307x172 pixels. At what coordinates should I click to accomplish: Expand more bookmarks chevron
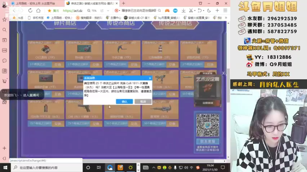(226, 18)
